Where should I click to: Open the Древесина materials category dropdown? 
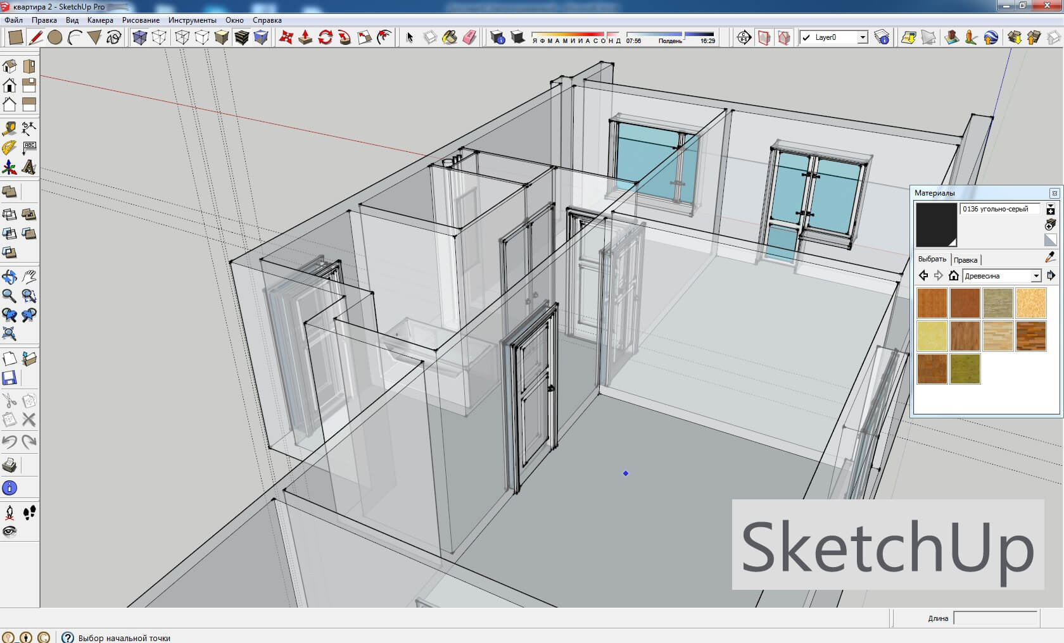(x=1037, y=275)
